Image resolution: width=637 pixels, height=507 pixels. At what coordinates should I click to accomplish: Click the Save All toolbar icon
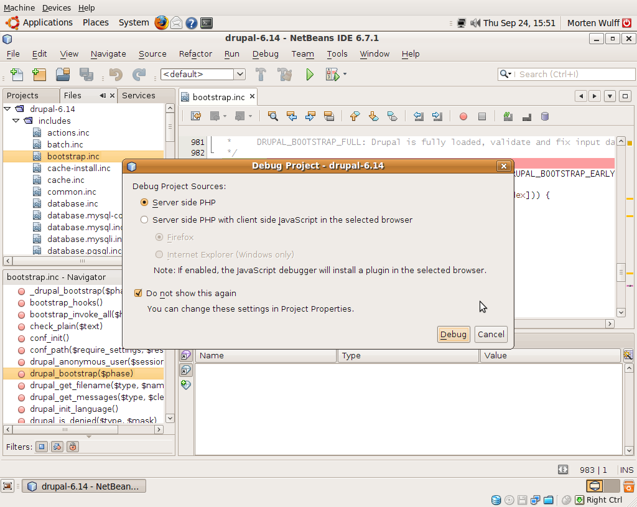[86, 75]
